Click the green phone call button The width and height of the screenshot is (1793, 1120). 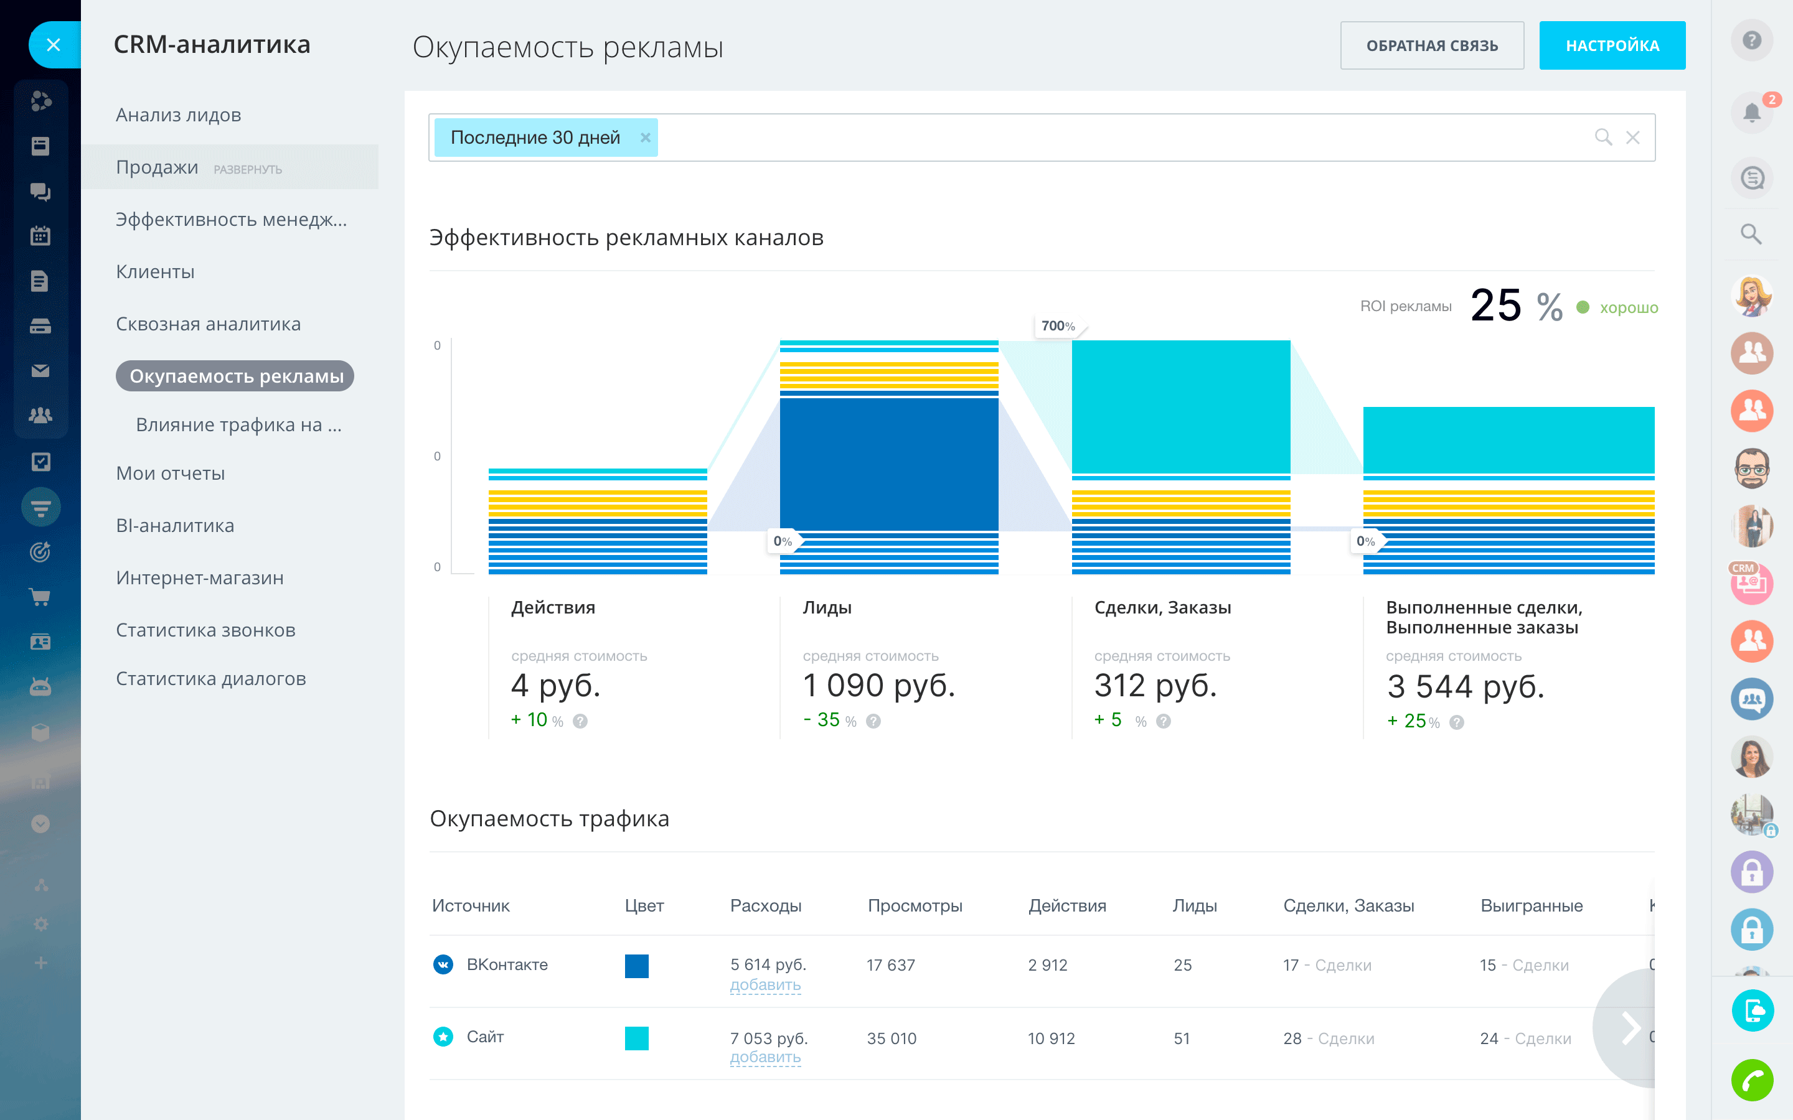coord(1751,1080)
